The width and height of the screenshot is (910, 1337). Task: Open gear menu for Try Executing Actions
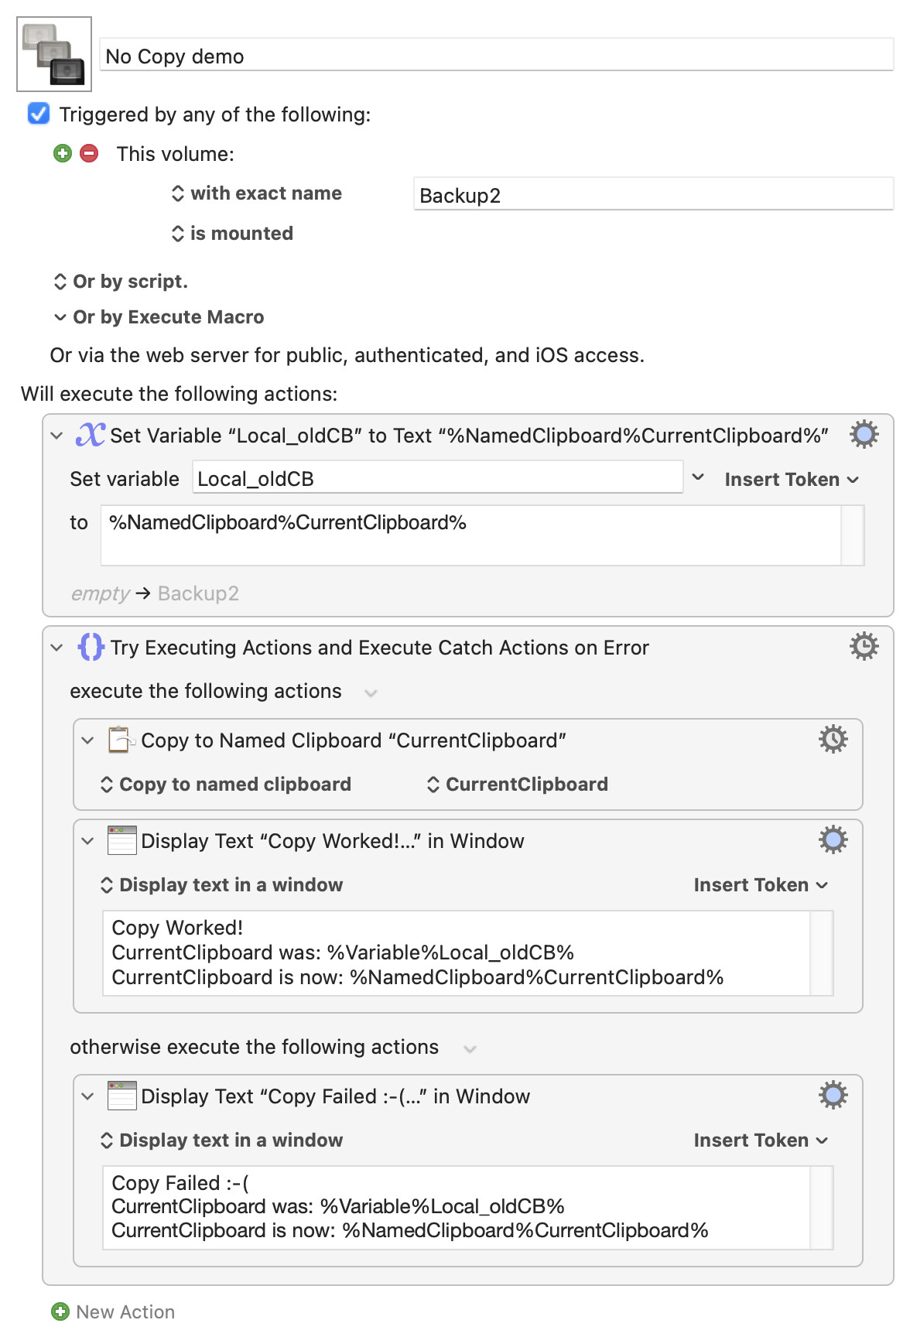pos(864,646)
